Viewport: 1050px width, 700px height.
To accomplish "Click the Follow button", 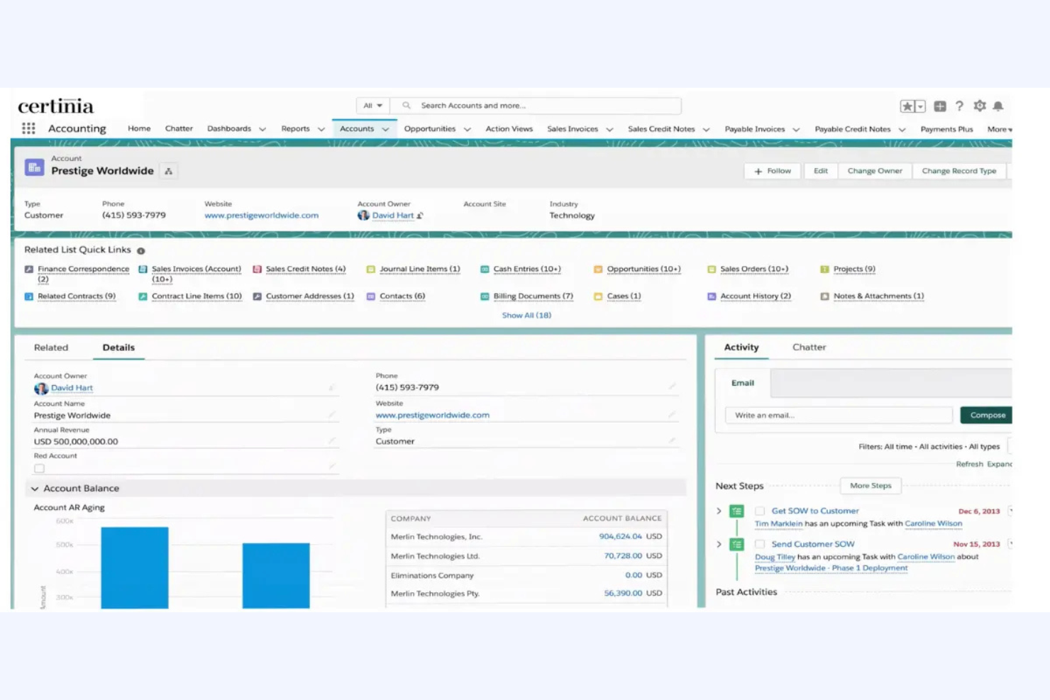I will pos(772,171).
